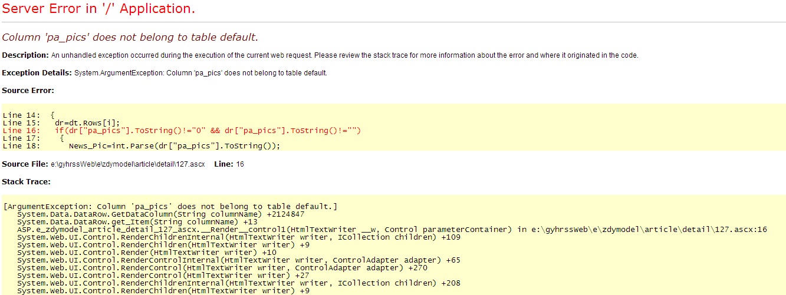Viewport: 786px width, 295px height.
Task: Click code line 15 'dr=dt.Rows[i];'
Action: pyautogui.click(x=87, y=123)
